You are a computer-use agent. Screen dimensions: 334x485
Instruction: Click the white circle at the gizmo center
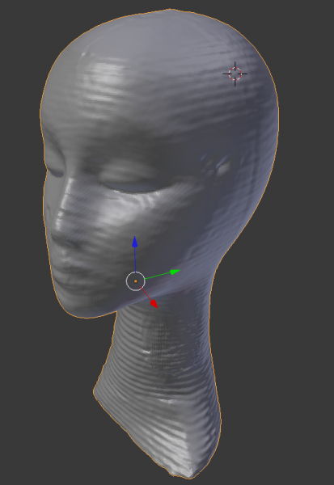coord(136,281)
